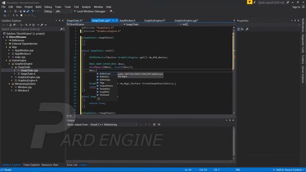Click the Property Pages wrench in Properties
The width and height of the screenshot is (306, 172).
pyautogui.click(x=247, y=29)
